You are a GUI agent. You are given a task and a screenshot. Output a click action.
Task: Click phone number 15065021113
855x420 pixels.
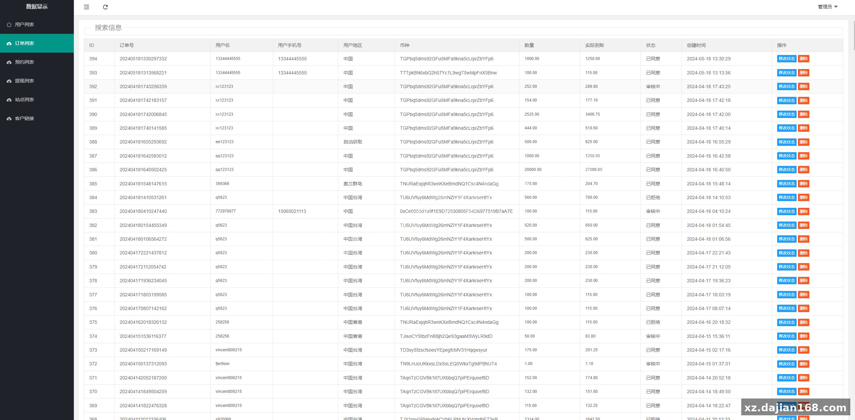[292, 211]
